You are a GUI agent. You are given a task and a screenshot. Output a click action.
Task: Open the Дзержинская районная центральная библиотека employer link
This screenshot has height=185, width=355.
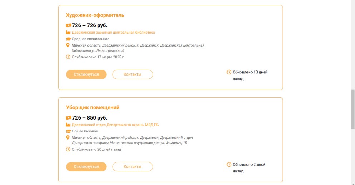(x=114, y=33)
